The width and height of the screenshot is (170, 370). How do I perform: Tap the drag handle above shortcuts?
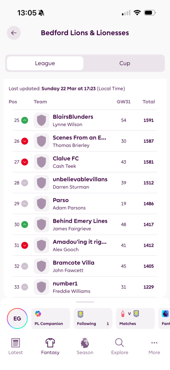point(85,302)
